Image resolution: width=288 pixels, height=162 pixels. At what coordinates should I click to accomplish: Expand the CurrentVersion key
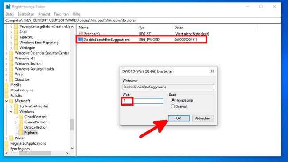point(16,122)
